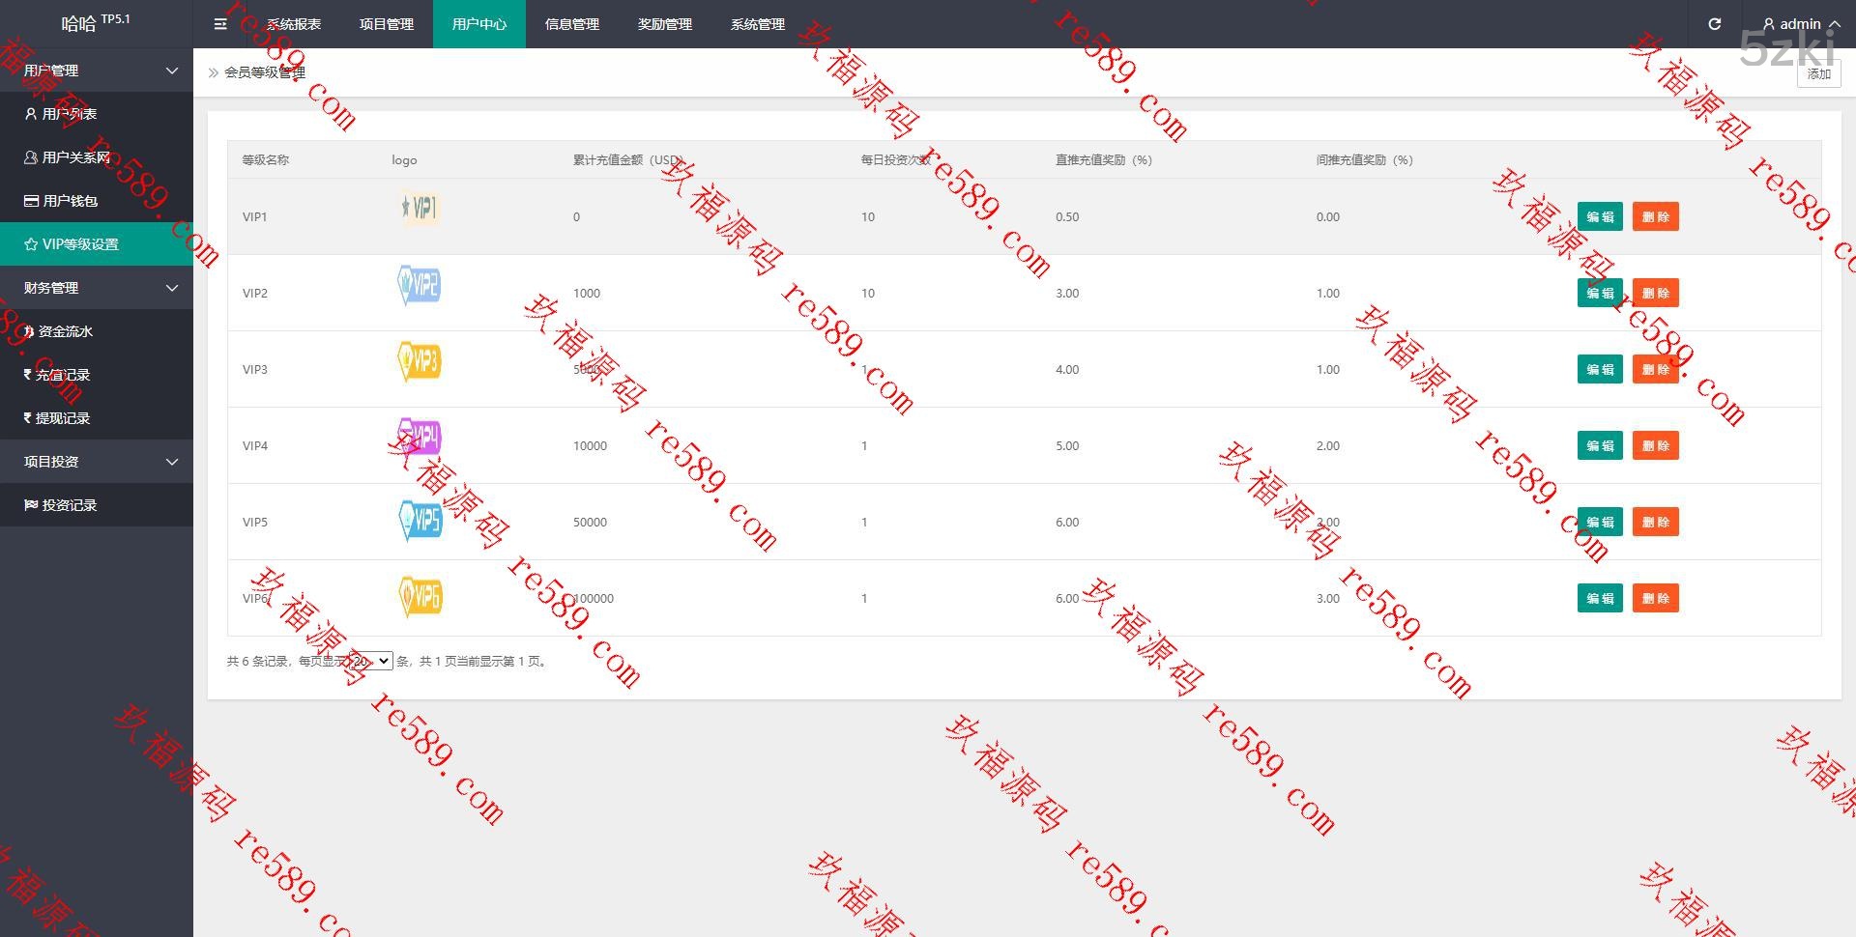
Task: Select the VIP5 name cell
Action: pyautogui.click(x=254, y=522)
